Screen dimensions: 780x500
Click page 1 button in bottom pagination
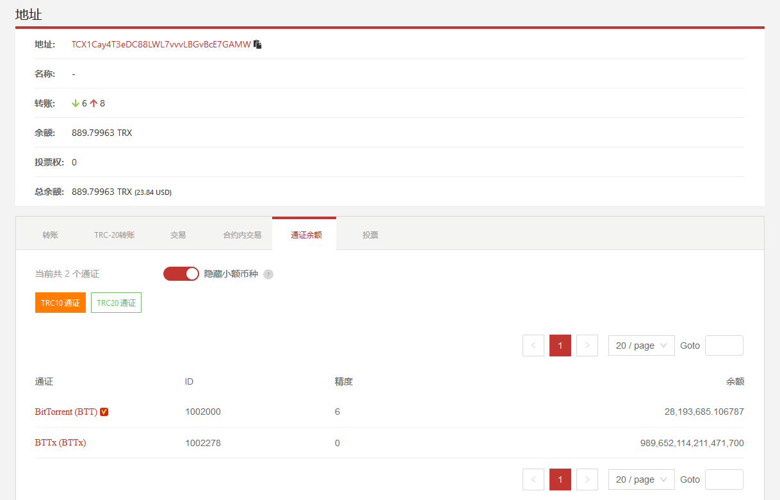560,479
